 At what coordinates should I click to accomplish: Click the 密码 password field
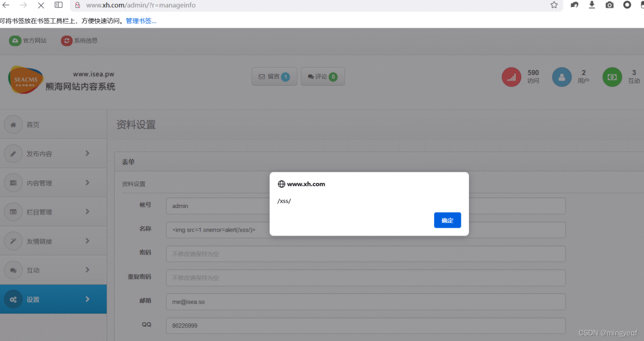click(366, 254)
